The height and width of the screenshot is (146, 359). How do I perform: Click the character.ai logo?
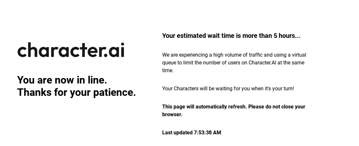point(71,50)
